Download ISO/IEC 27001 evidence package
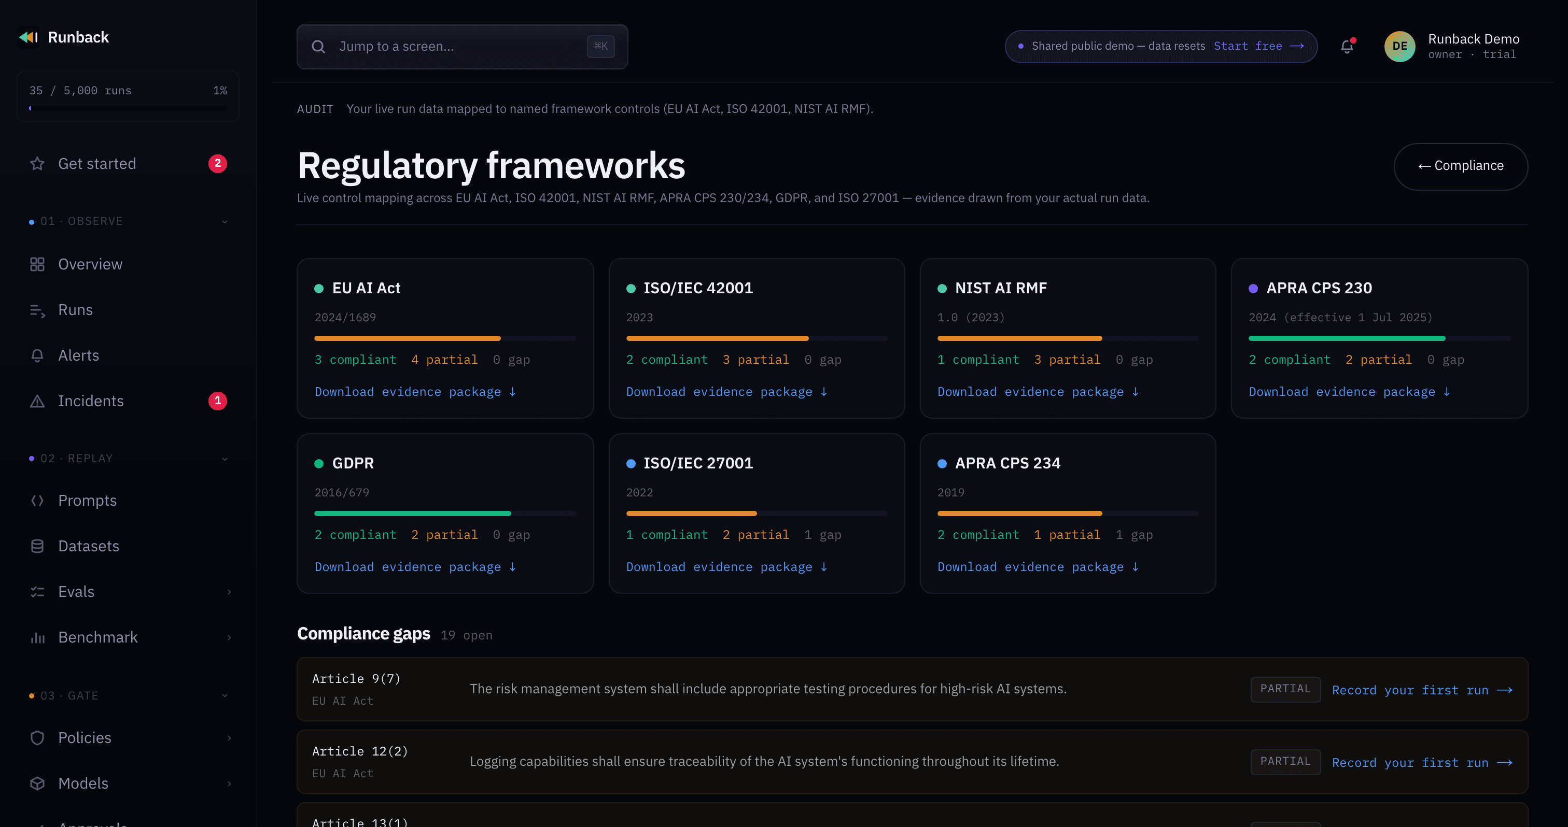 727,567
